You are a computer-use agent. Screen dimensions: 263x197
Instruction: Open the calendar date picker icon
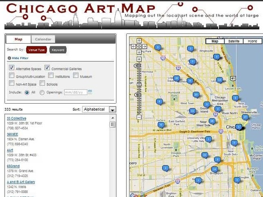pos(90,92)
